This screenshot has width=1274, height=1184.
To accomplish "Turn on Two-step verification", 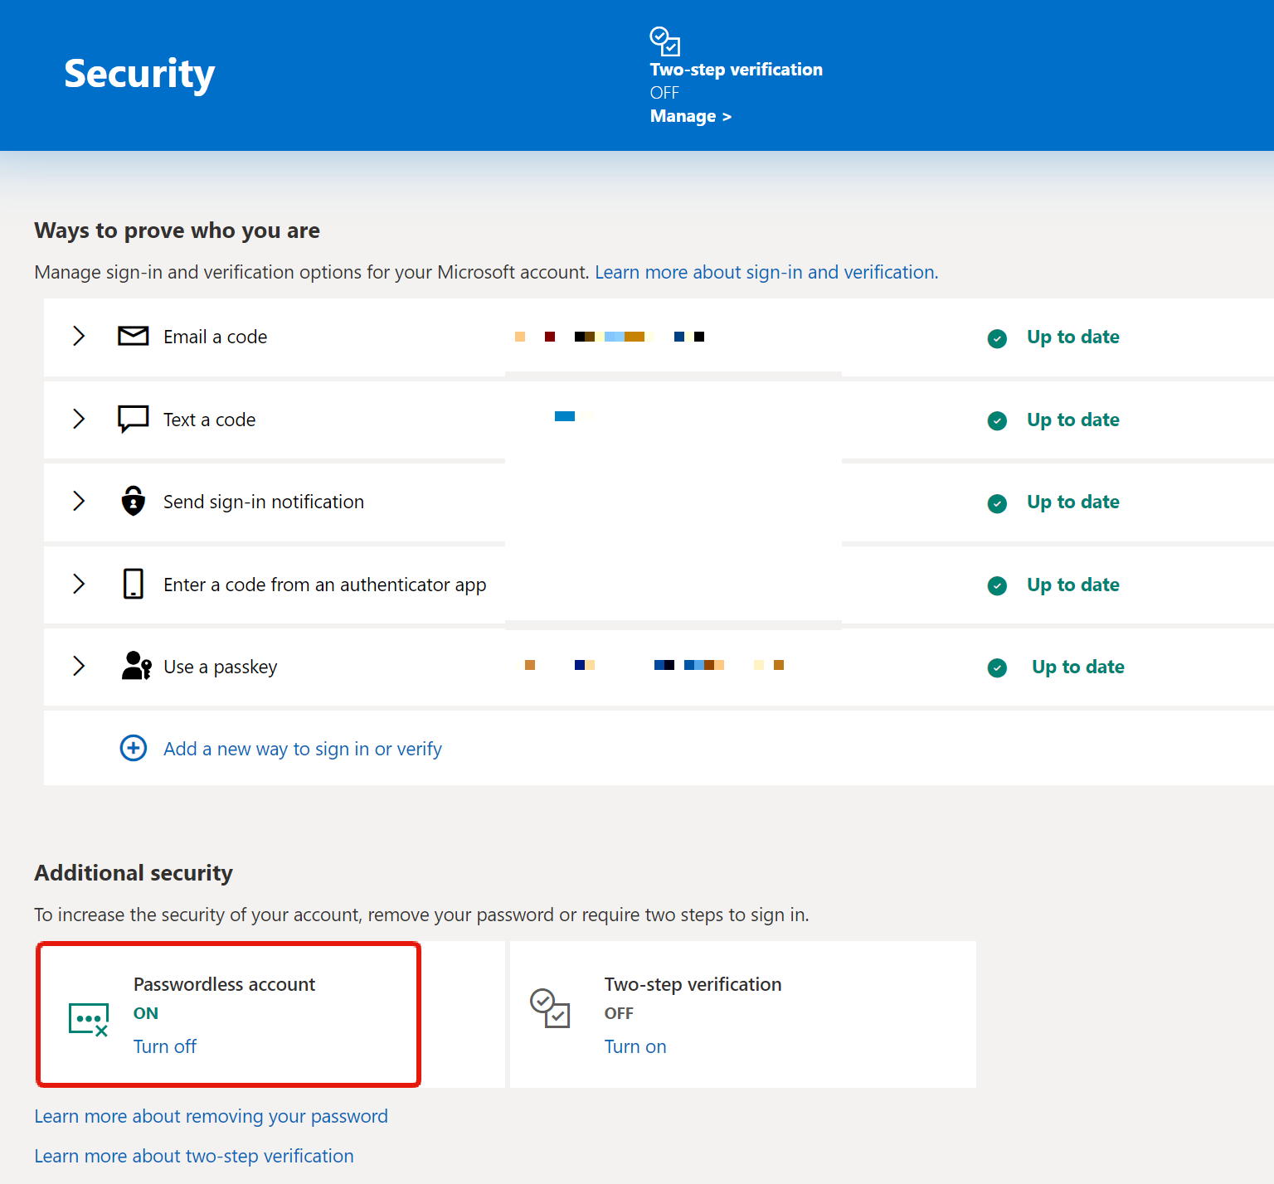I will pyautogui.click(x=635, y=1046).
